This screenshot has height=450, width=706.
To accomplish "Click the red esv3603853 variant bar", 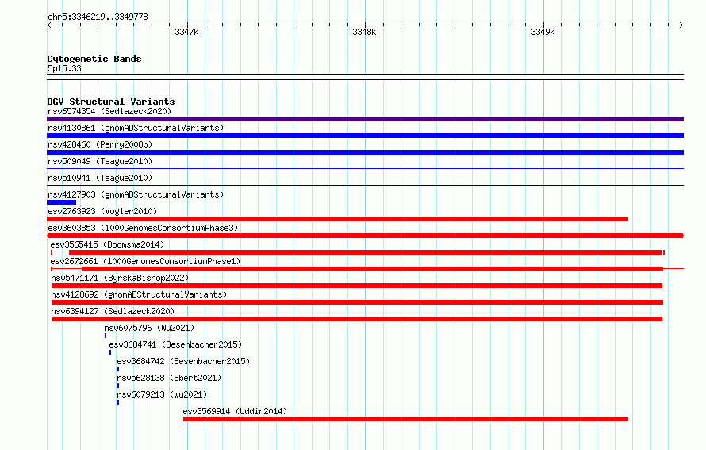I will click(x=365, y=236).
